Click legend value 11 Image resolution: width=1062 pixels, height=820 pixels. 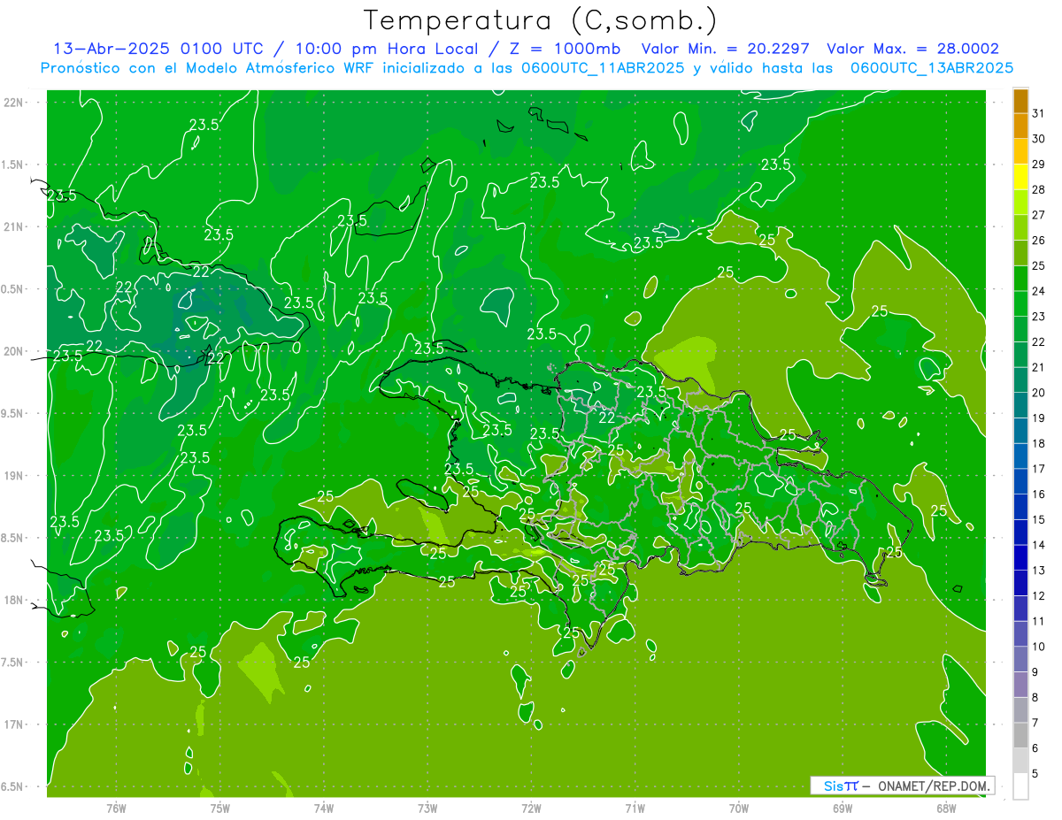click(x=1039, y=622)
